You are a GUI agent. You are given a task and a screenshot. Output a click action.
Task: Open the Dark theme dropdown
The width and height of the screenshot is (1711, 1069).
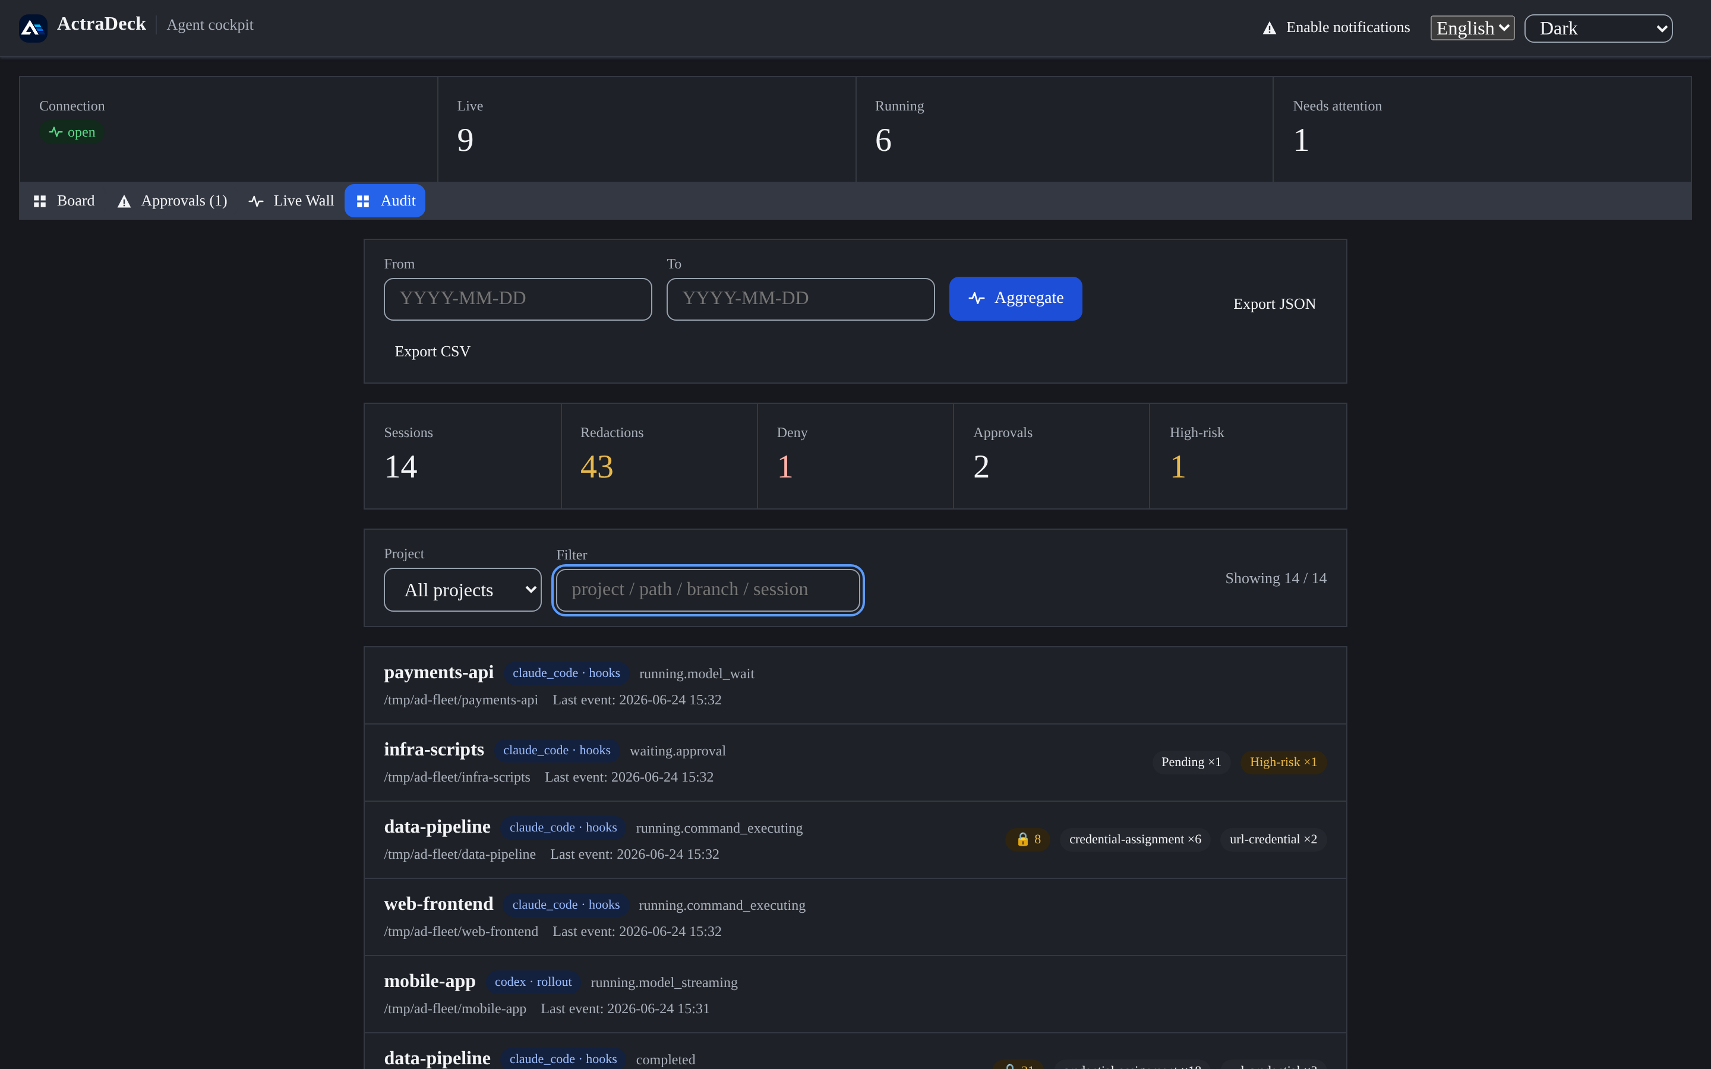pos(1598,29)
